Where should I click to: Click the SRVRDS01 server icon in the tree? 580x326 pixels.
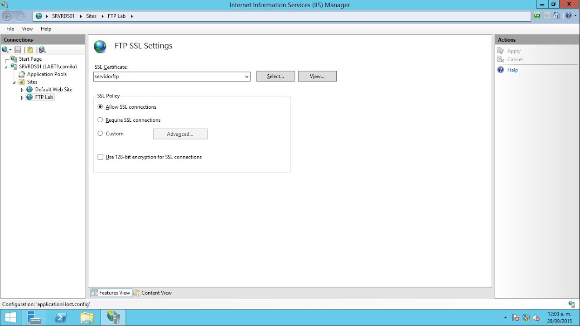(14, 67)
